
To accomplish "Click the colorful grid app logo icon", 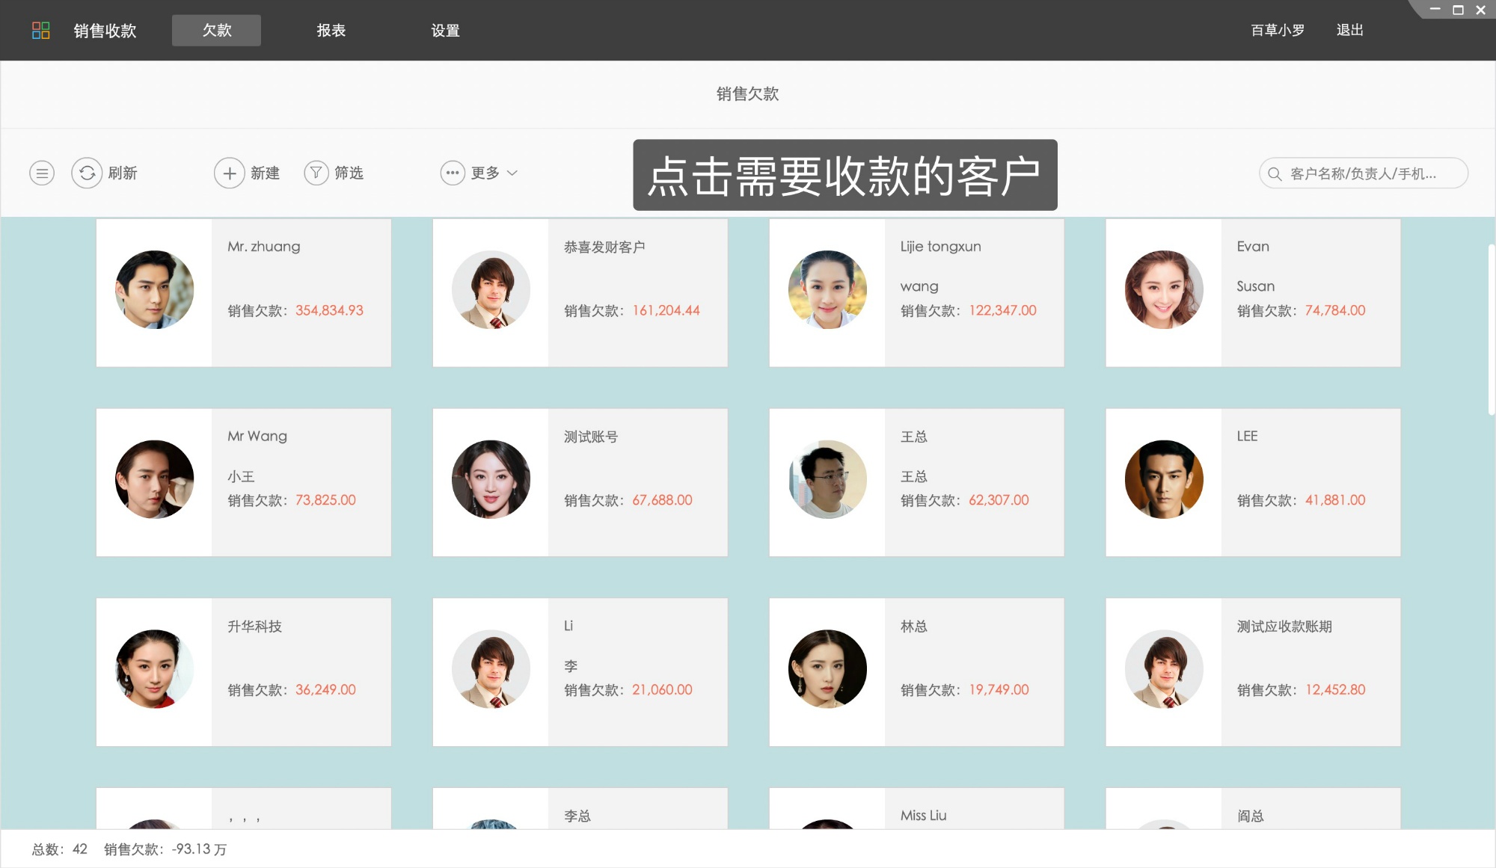I will tap(42, 30).
